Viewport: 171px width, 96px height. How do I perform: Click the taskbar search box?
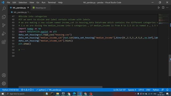pyautogui.click(x=25, y=94)
